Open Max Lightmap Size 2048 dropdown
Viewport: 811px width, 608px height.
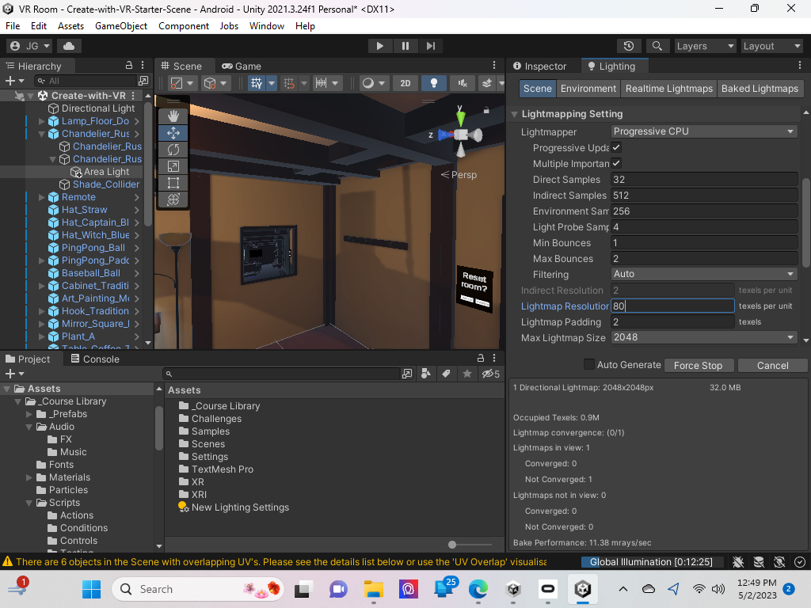click(704, 337)
